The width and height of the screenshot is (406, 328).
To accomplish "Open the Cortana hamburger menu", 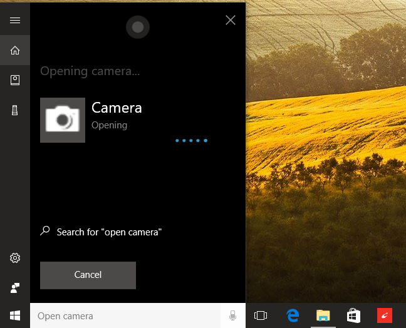I will point(15,20).
